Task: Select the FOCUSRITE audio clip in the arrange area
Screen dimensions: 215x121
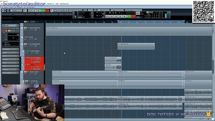Action: (113, 60)
